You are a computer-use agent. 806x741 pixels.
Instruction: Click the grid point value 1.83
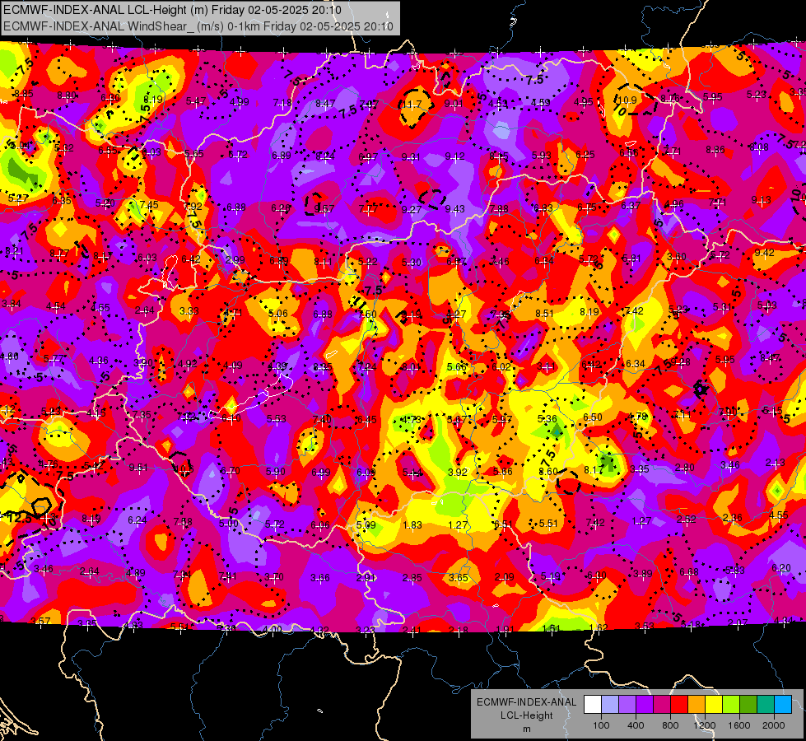(x=412, y=525)
